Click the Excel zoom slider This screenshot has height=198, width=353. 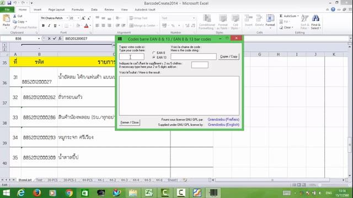click(x=320, y=185)
